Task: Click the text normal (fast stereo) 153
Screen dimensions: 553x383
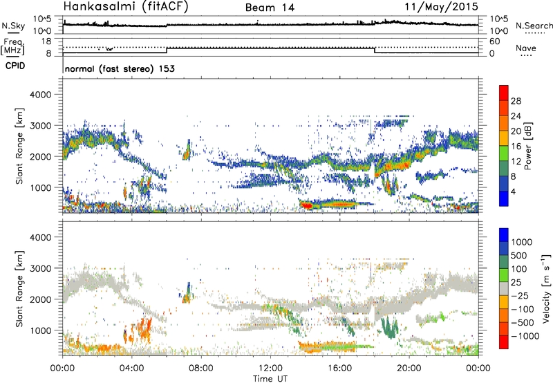Action: (x=120, y=68)
